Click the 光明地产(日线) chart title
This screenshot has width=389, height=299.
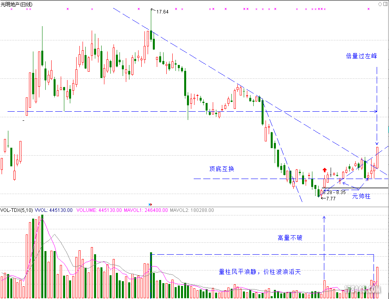click(x=17, y=4)
